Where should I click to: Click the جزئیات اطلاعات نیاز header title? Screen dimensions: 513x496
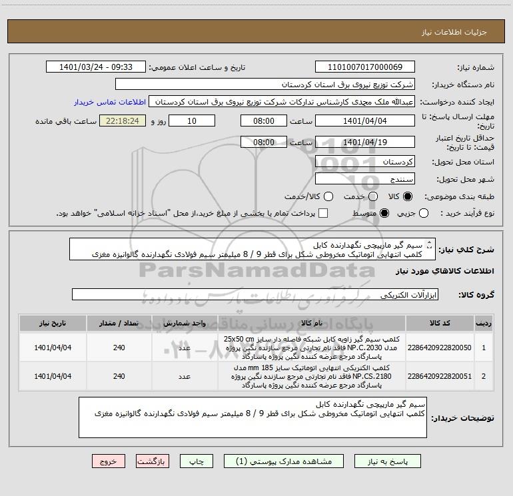[454, 32]
